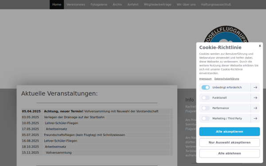Go to the Home menu item
This screenshot has width=266, height=166.
click(57, 4)
